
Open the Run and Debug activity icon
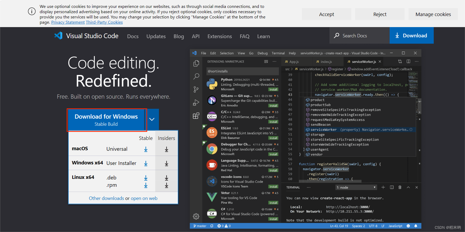point(196,103)
